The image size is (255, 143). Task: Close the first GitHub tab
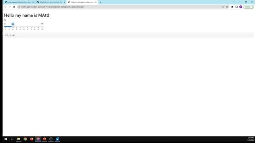point(33,2)
